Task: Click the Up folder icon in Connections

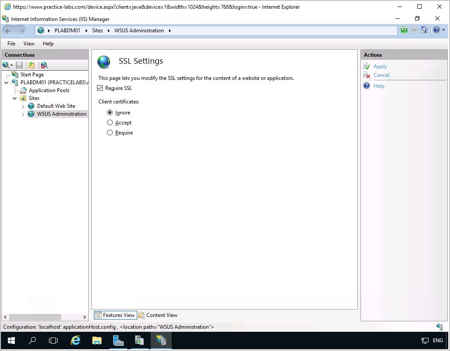Action: [x=31, y=65]
